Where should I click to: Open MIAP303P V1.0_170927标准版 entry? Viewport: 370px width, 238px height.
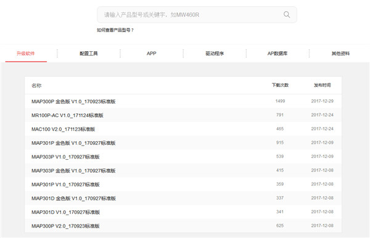coord(65,157)
